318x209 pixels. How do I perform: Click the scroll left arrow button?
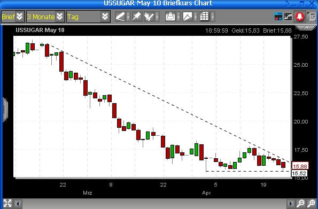(18, 203)
